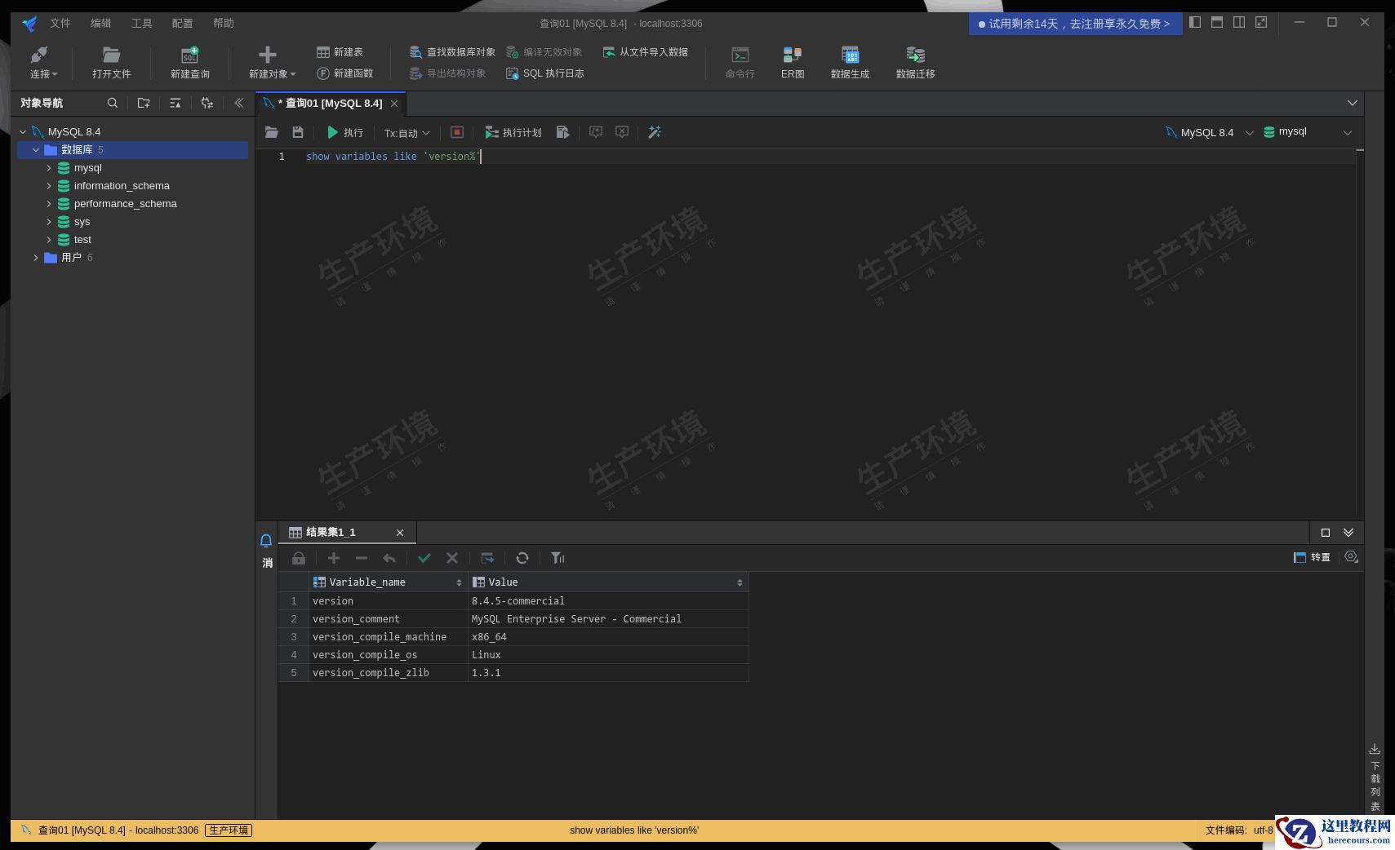1395x850 pixels.
Task: Switch to the 结果集1_1 tab
Action: (x=331, y=533)
